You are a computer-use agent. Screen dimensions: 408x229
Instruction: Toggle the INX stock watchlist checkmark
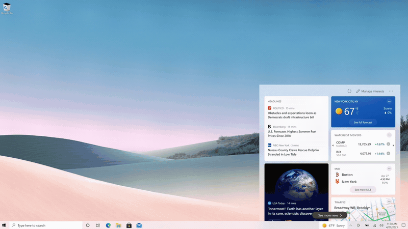click(x=389, y=153)
